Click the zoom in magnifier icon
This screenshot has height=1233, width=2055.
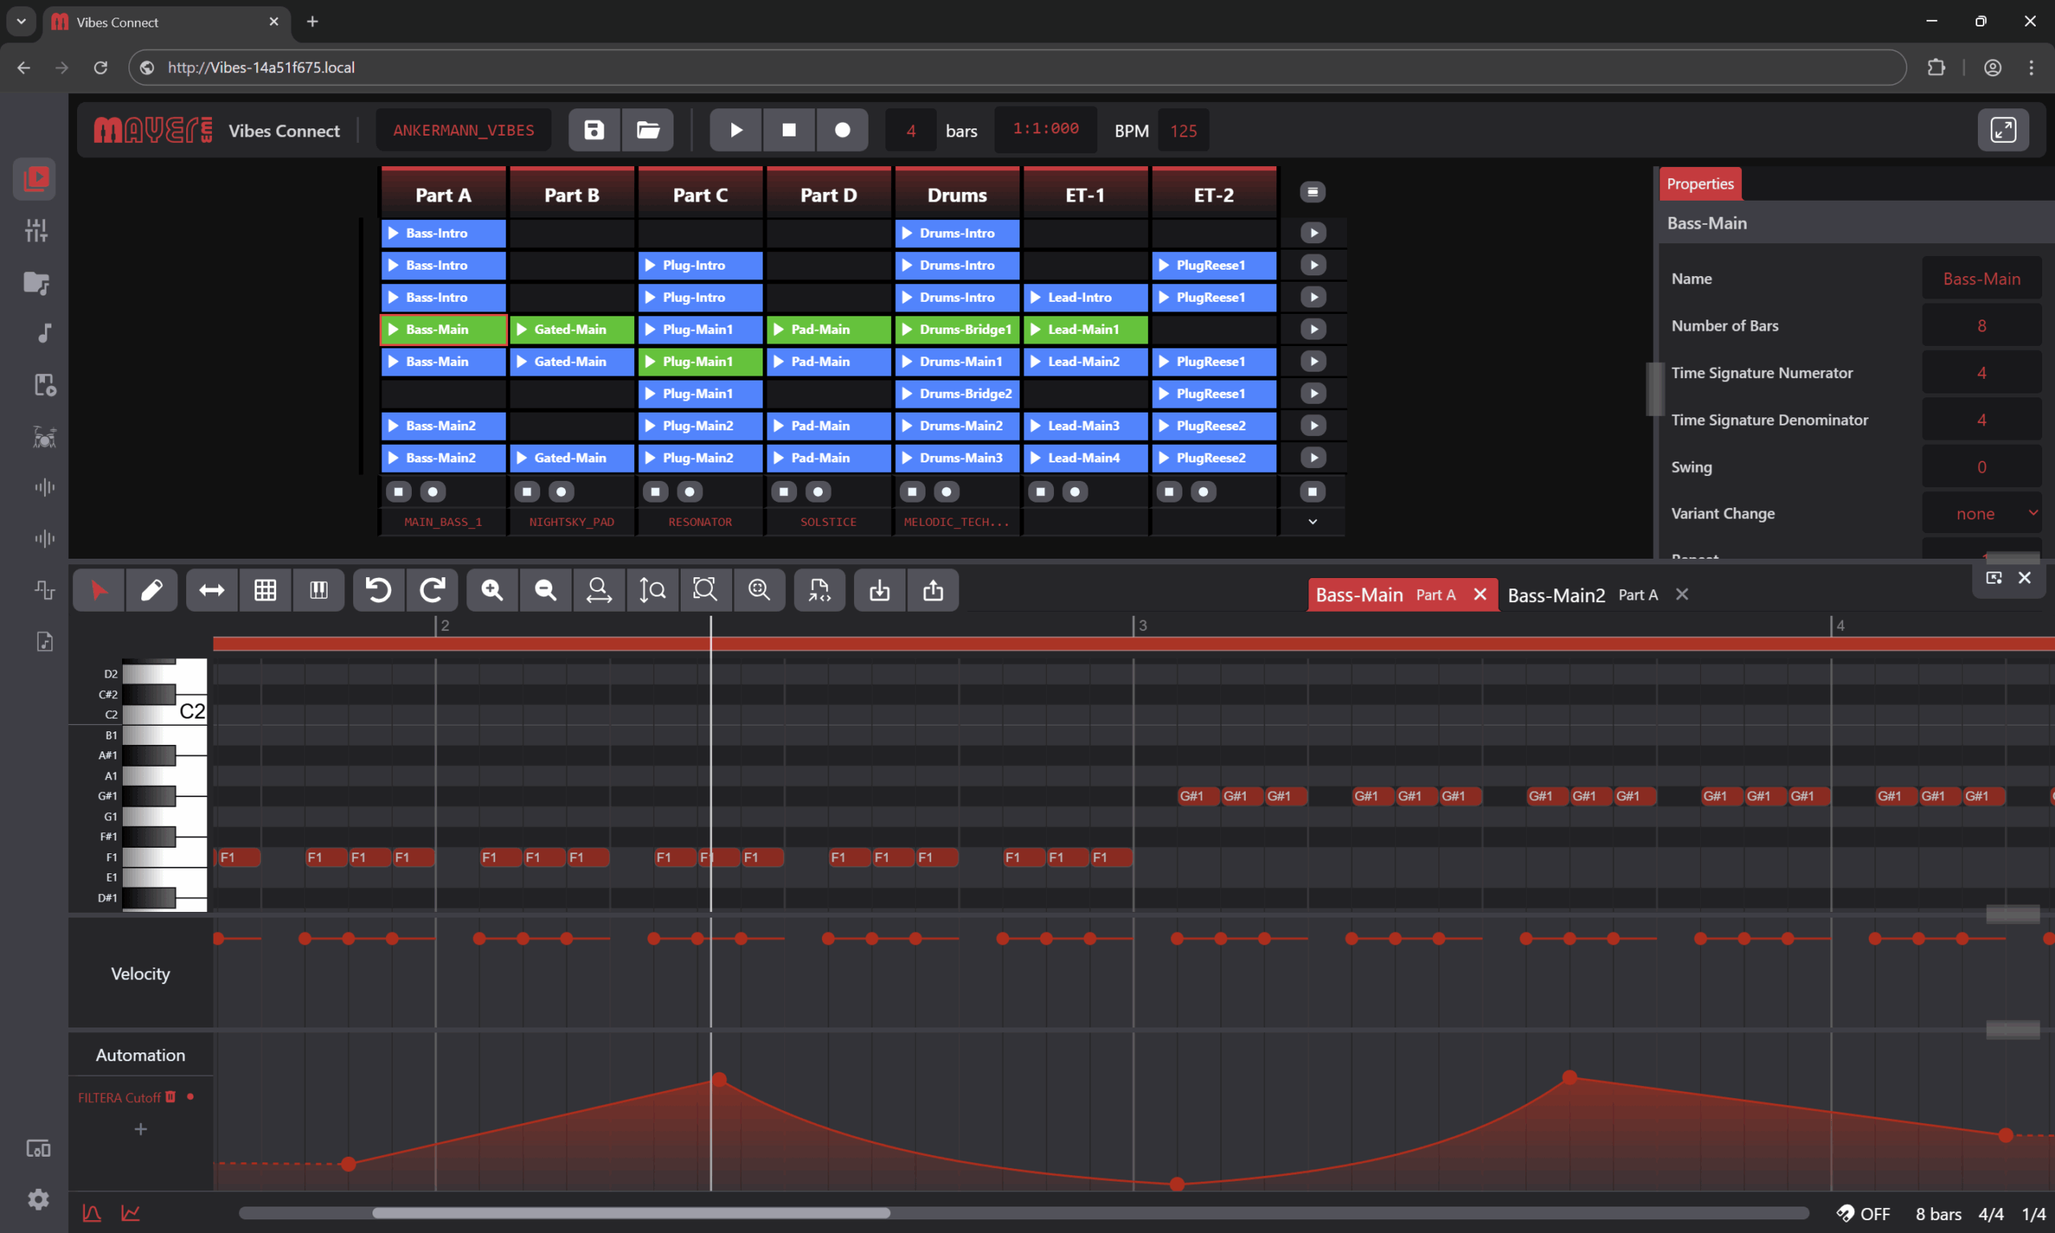pos(492,590)
